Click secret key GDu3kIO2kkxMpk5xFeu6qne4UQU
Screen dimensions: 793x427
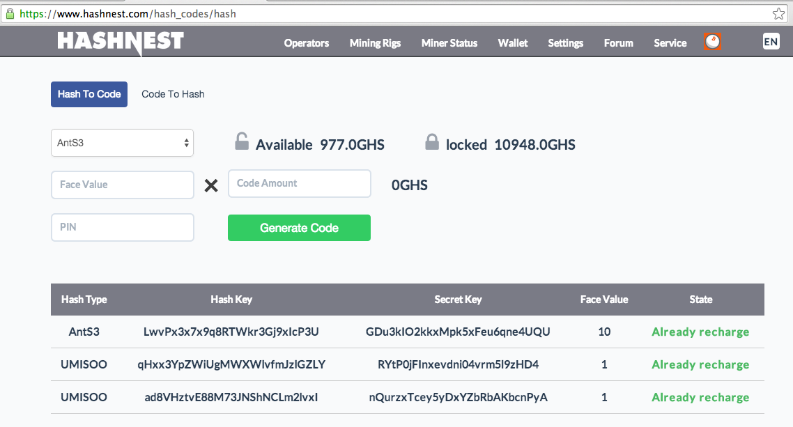coord(459,332)
